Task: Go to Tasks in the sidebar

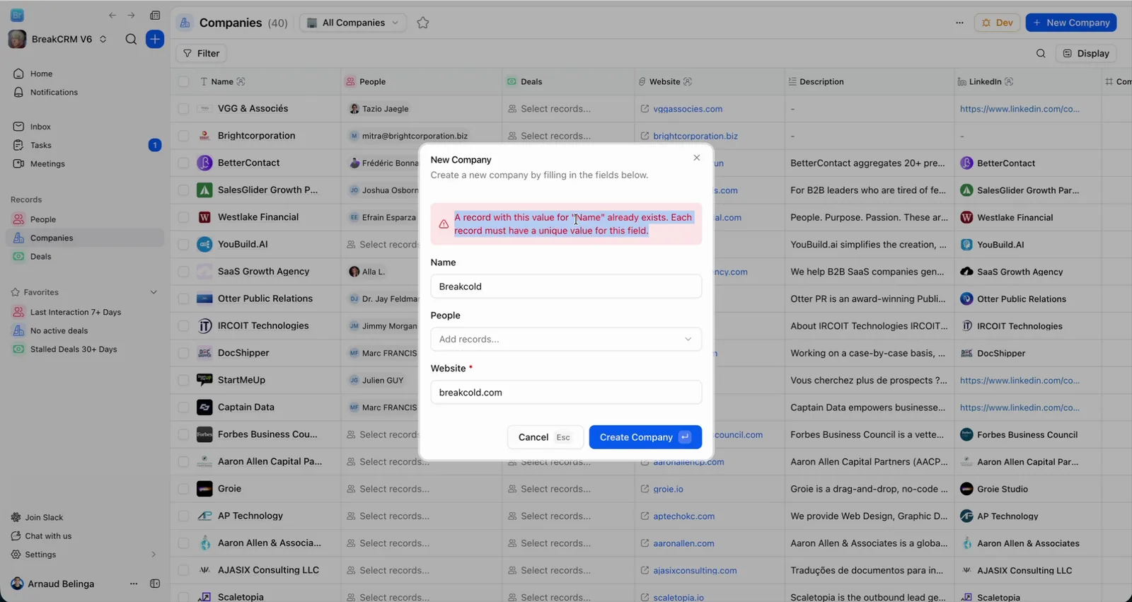Action: (85, 145)
